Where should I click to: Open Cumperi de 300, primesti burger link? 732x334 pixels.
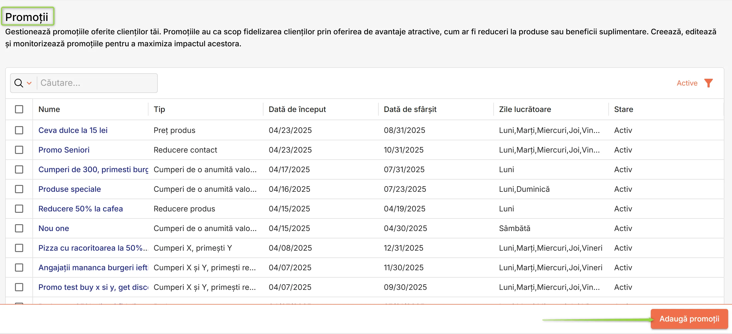93,169
